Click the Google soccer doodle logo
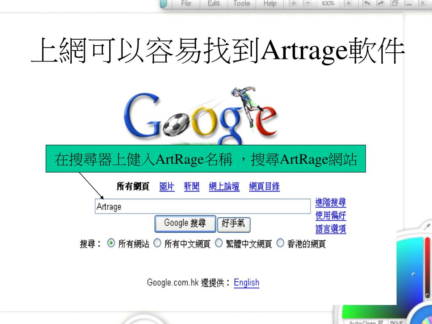The height and width of the screenshot is (324, 432). point(200,116)
